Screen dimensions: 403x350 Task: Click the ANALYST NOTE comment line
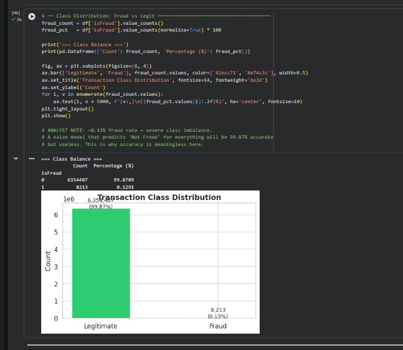pos(127,130)
